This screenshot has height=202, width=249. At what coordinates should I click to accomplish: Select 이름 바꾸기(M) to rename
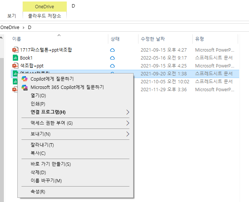75,181
